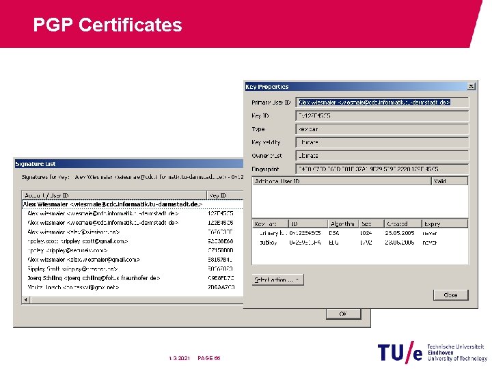Viewport: 492px width, 369px height.
Task: Close Key Properties with the X button
Action: pyautogui.click(x=471, y=86)
